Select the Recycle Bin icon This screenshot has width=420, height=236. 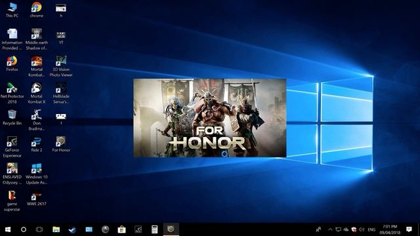click(x=12, y=117)
